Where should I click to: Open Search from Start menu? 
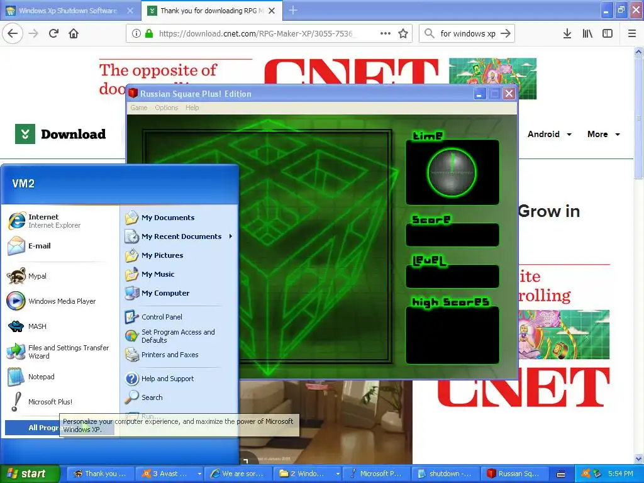tap(179, 397)
